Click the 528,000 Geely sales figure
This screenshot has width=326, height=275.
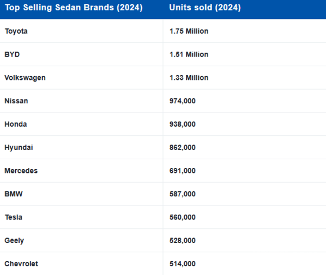183,241
